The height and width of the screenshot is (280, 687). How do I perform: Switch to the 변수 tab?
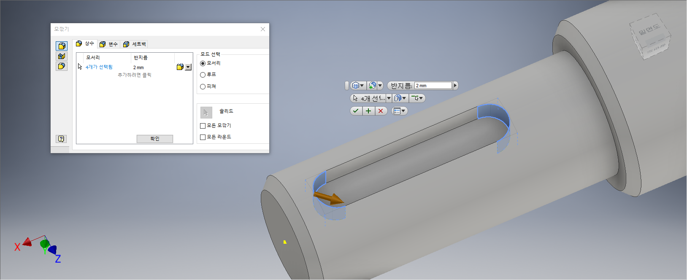[x=108, y=44]
